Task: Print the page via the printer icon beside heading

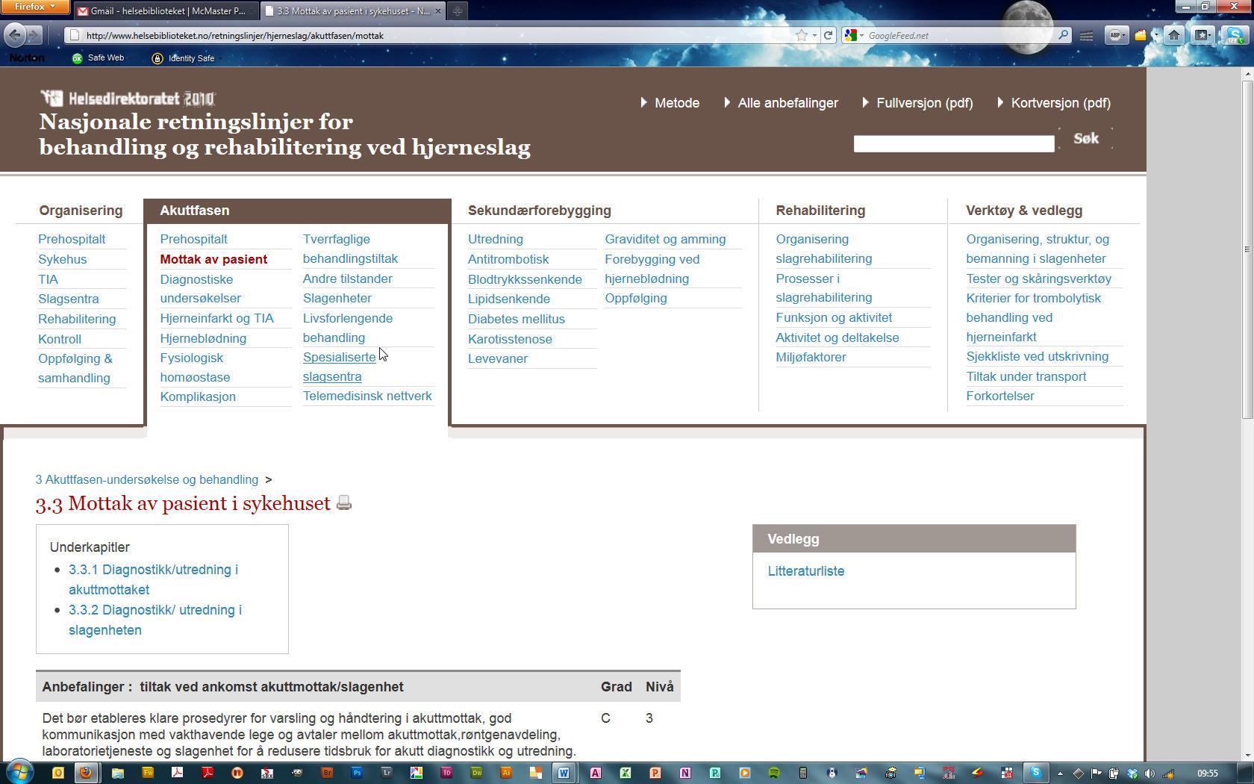Action: [x=343, y=503]
